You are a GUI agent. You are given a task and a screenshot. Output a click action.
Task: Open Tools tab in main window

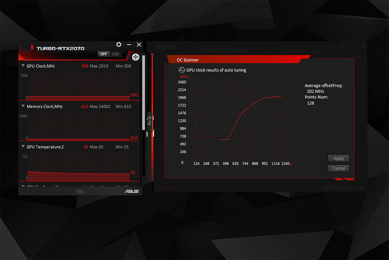(318, 51)
